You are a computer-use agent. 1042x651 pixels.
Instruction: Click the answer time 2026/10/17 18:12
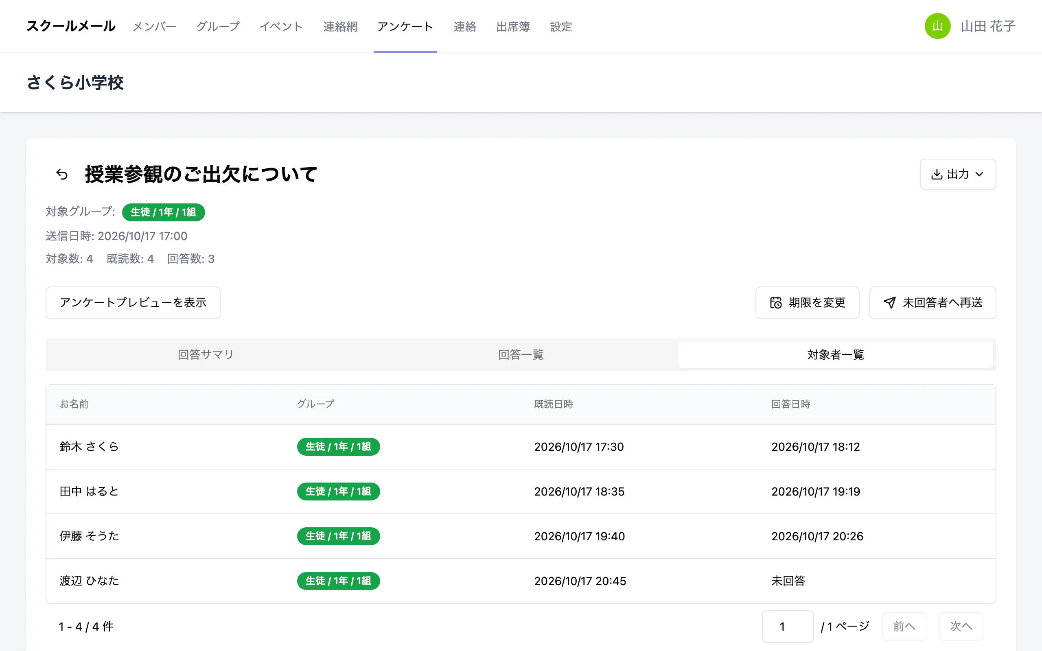click(x=816, y=447)
